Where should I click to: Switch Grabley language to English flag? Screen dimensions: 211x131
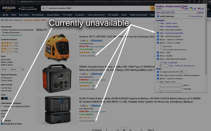(x=185, y=9)
